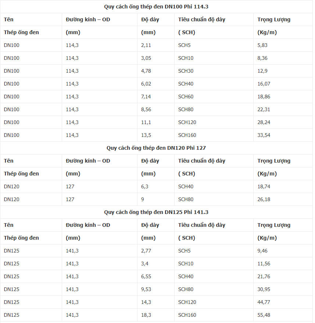
Task: Click thickness cell 8,56
Action: tap(146, 109)
